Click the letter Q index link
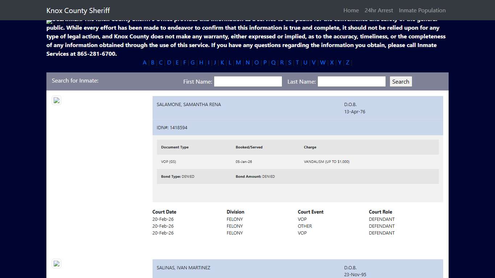The width and height of the screenshot is (495, 278). coord(273,63)
